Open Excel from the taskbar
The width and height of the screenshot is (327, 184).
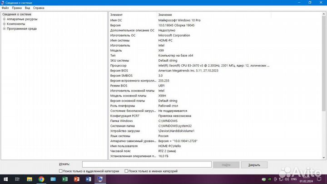point(65,179)
